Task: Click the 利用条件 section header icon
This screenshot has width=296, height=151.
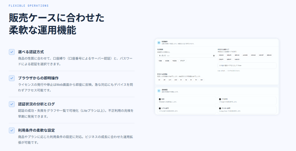Action: pos(159,42)
